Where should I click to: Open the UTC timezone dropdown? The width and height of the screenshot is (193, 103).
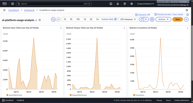pos(128,19)
